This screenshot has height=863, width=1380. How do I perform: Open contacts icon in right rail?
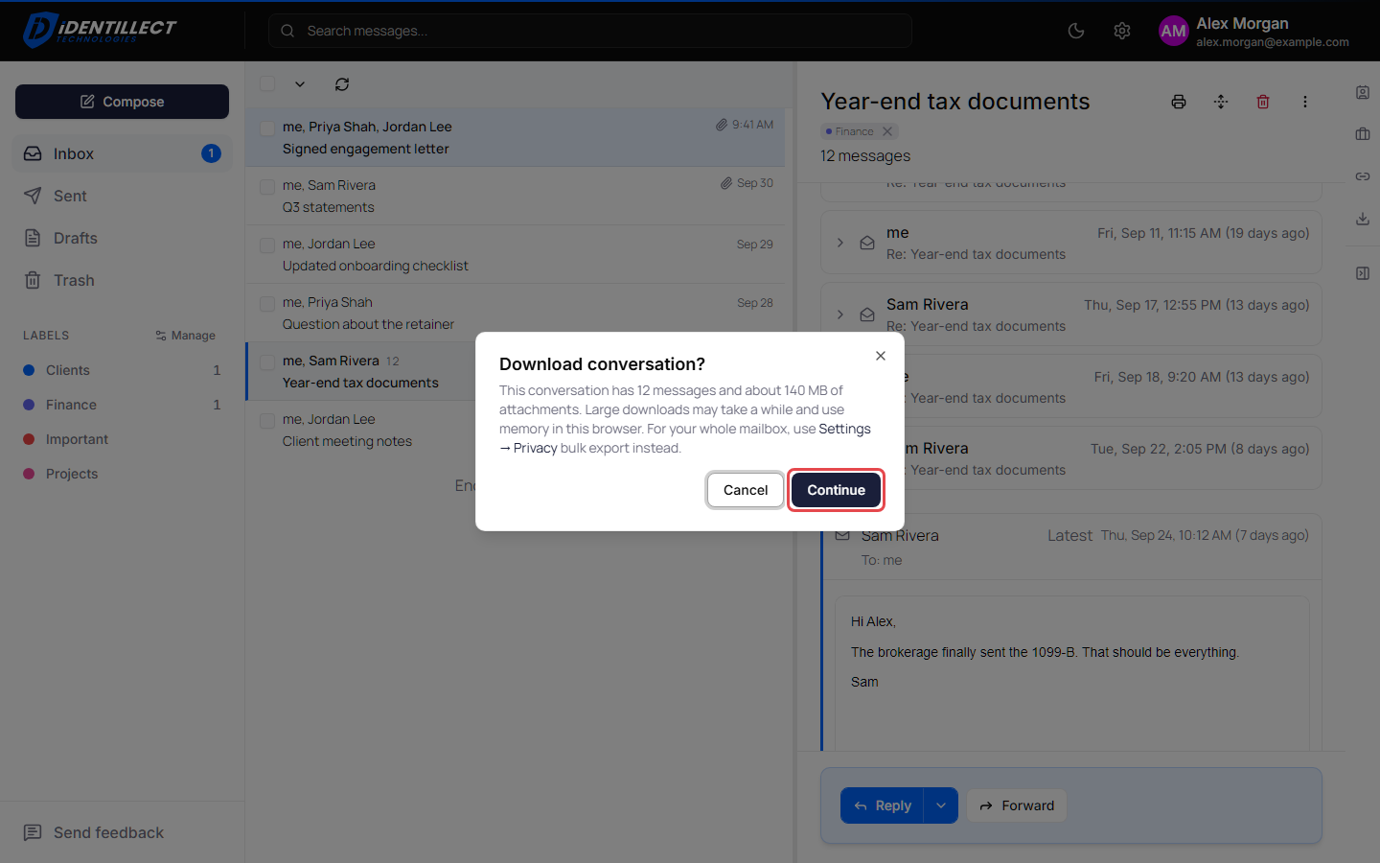click(1363, 92)
